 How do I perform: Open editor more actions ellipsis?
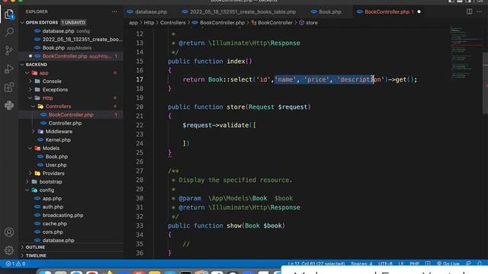point(480,11)
